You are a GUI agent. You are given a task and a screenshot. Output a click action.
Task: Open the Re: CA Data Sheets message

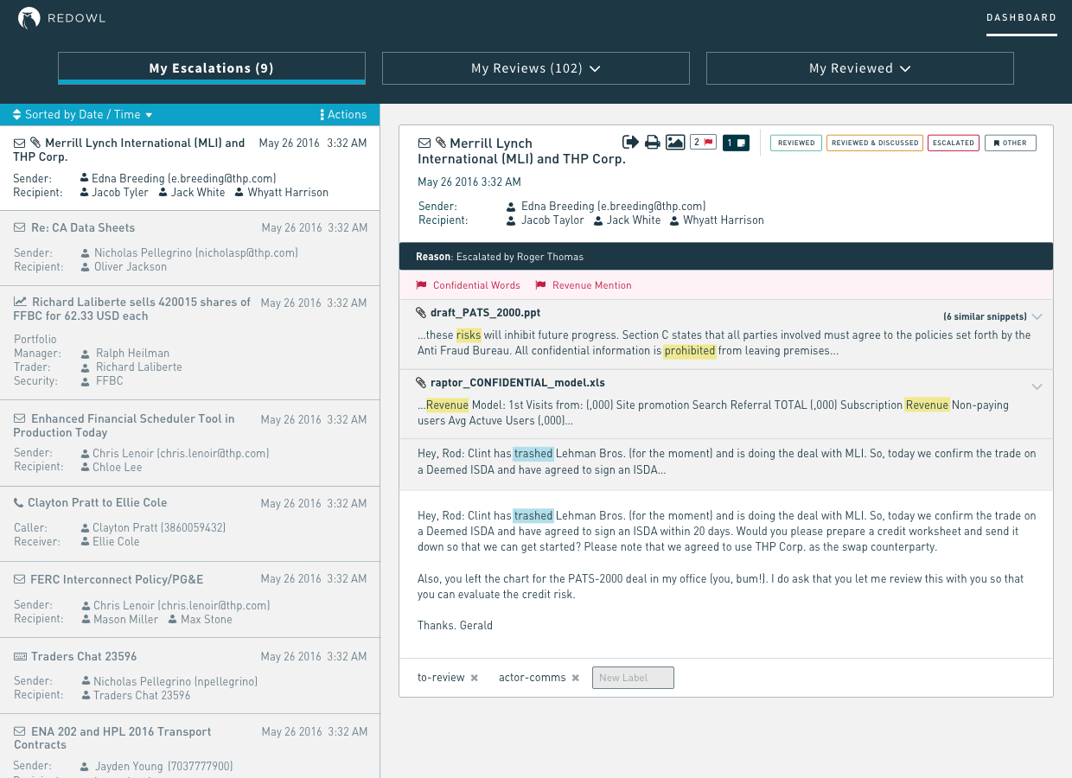(x=189, y=248)
